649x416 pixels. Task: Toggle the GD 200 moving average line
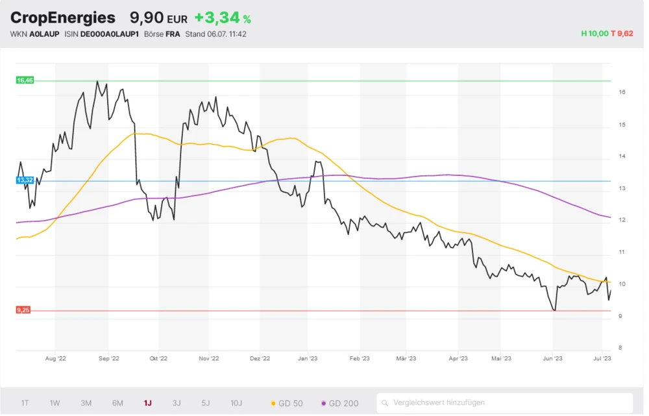click(x=339, y=403)
